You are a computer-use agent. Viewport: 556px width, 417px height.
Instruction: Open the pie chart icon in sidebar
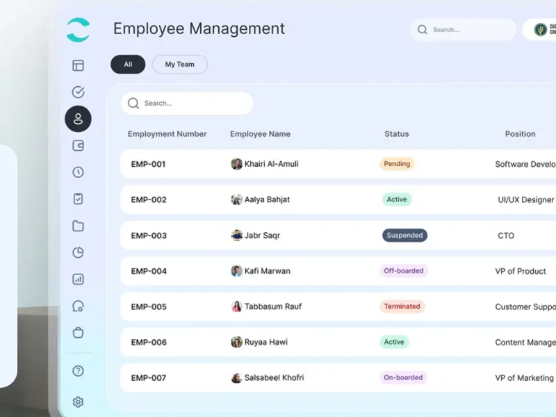78,252
